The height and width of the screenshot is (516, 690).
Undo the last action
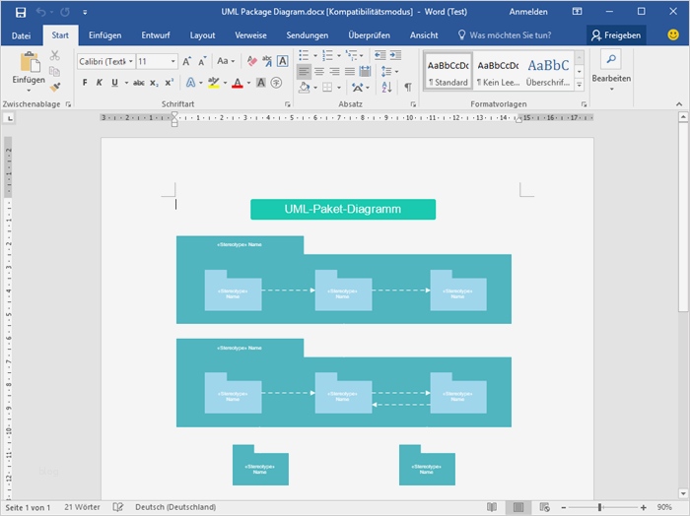tap(41, 12)
